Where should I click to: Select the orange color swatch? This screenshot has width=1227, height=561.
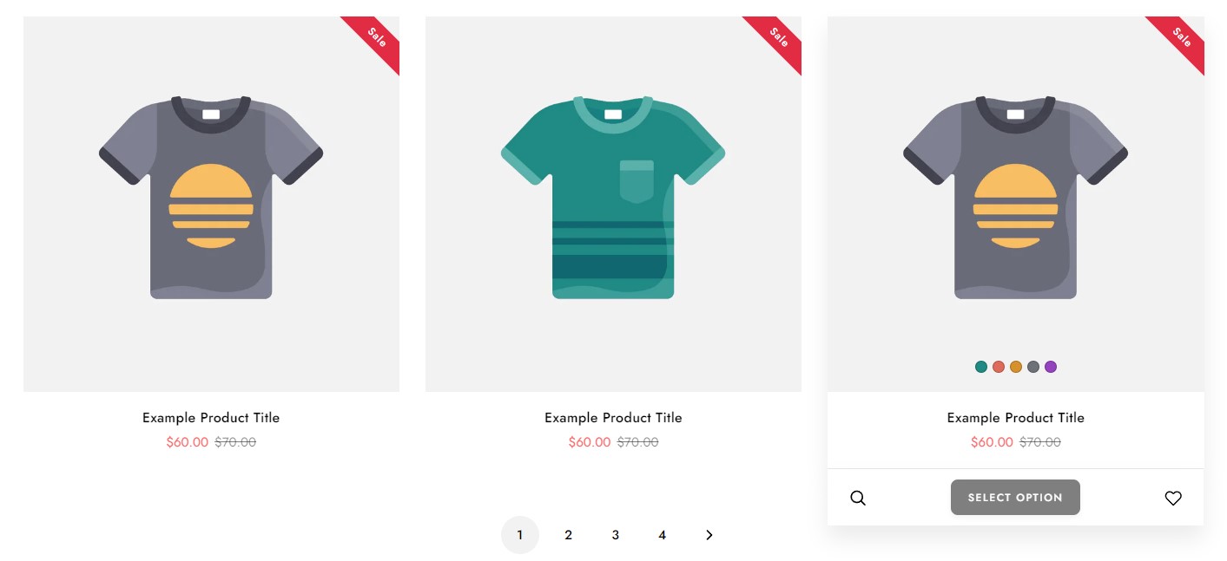click(x=1016, y=367)
